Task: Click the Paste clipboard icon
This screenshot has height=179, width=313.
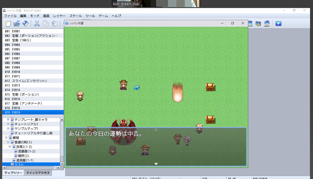Action: coord(54,24)
